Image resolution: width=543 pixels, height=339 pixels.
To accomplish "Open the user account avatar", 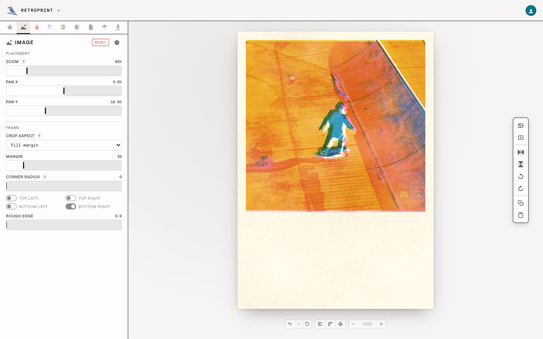I will (x=531, y=11).
